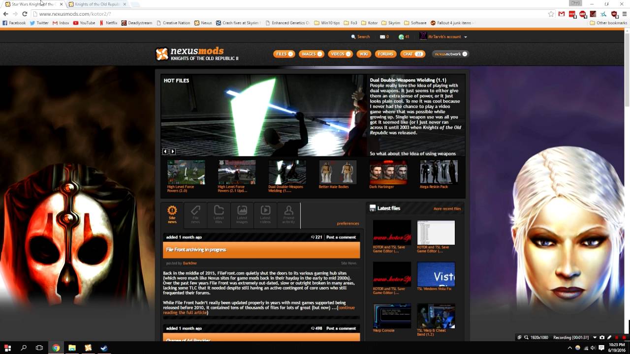This screenshot has height=354, width=630.
Task: Show previous hot file with left arrow
Action: coord(165,151)
